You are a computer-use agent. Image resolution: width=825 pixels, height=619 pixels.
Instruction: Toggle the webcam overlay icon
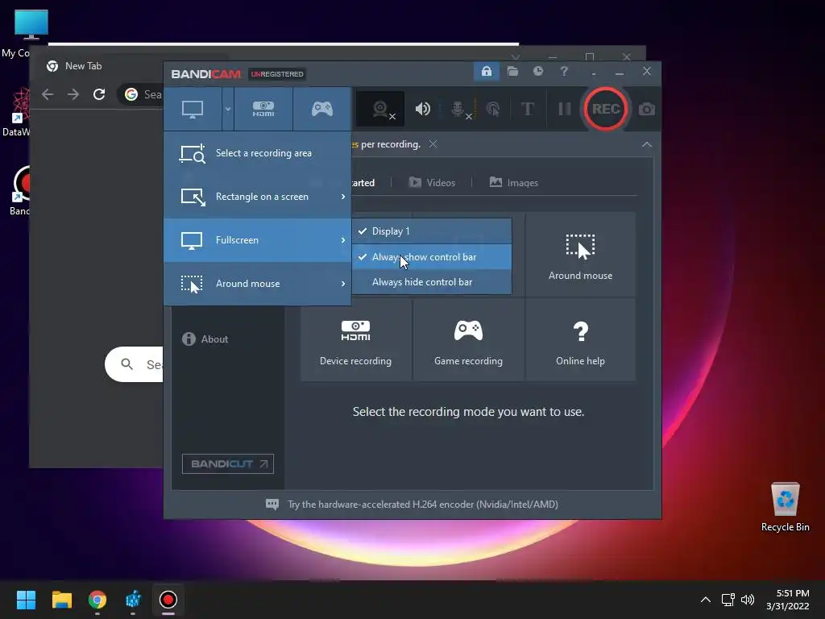coord(380,109)
